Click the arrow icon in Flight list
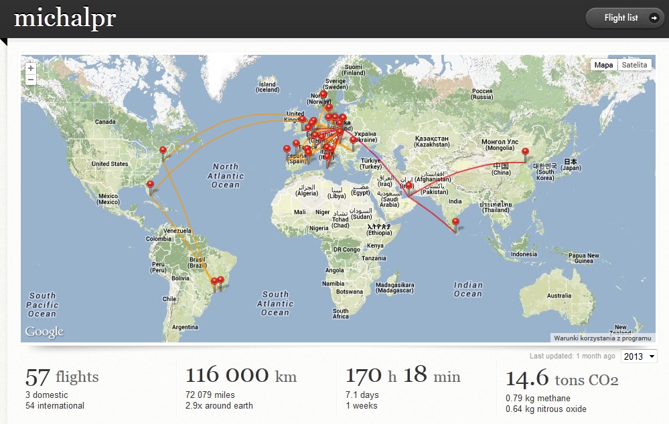The image size is (669, 424). click(x=653, y=18)
